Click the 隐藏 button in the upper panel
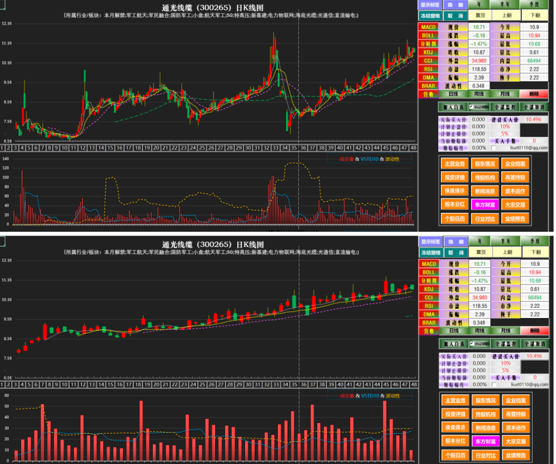Viewport: 556px width, 464px height. pyautogui.click(x=455, y=5)
